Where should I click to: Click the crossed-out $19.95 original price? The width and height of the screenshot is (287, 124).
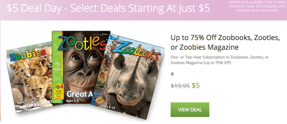tap(180, 86)
